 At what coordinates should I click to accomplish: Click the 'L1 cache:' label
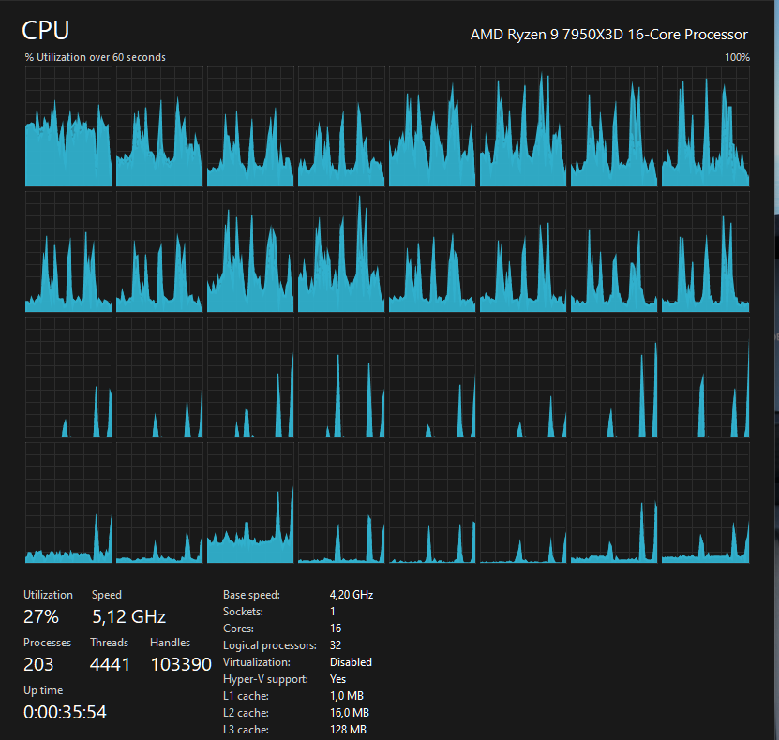click(246, 696)
